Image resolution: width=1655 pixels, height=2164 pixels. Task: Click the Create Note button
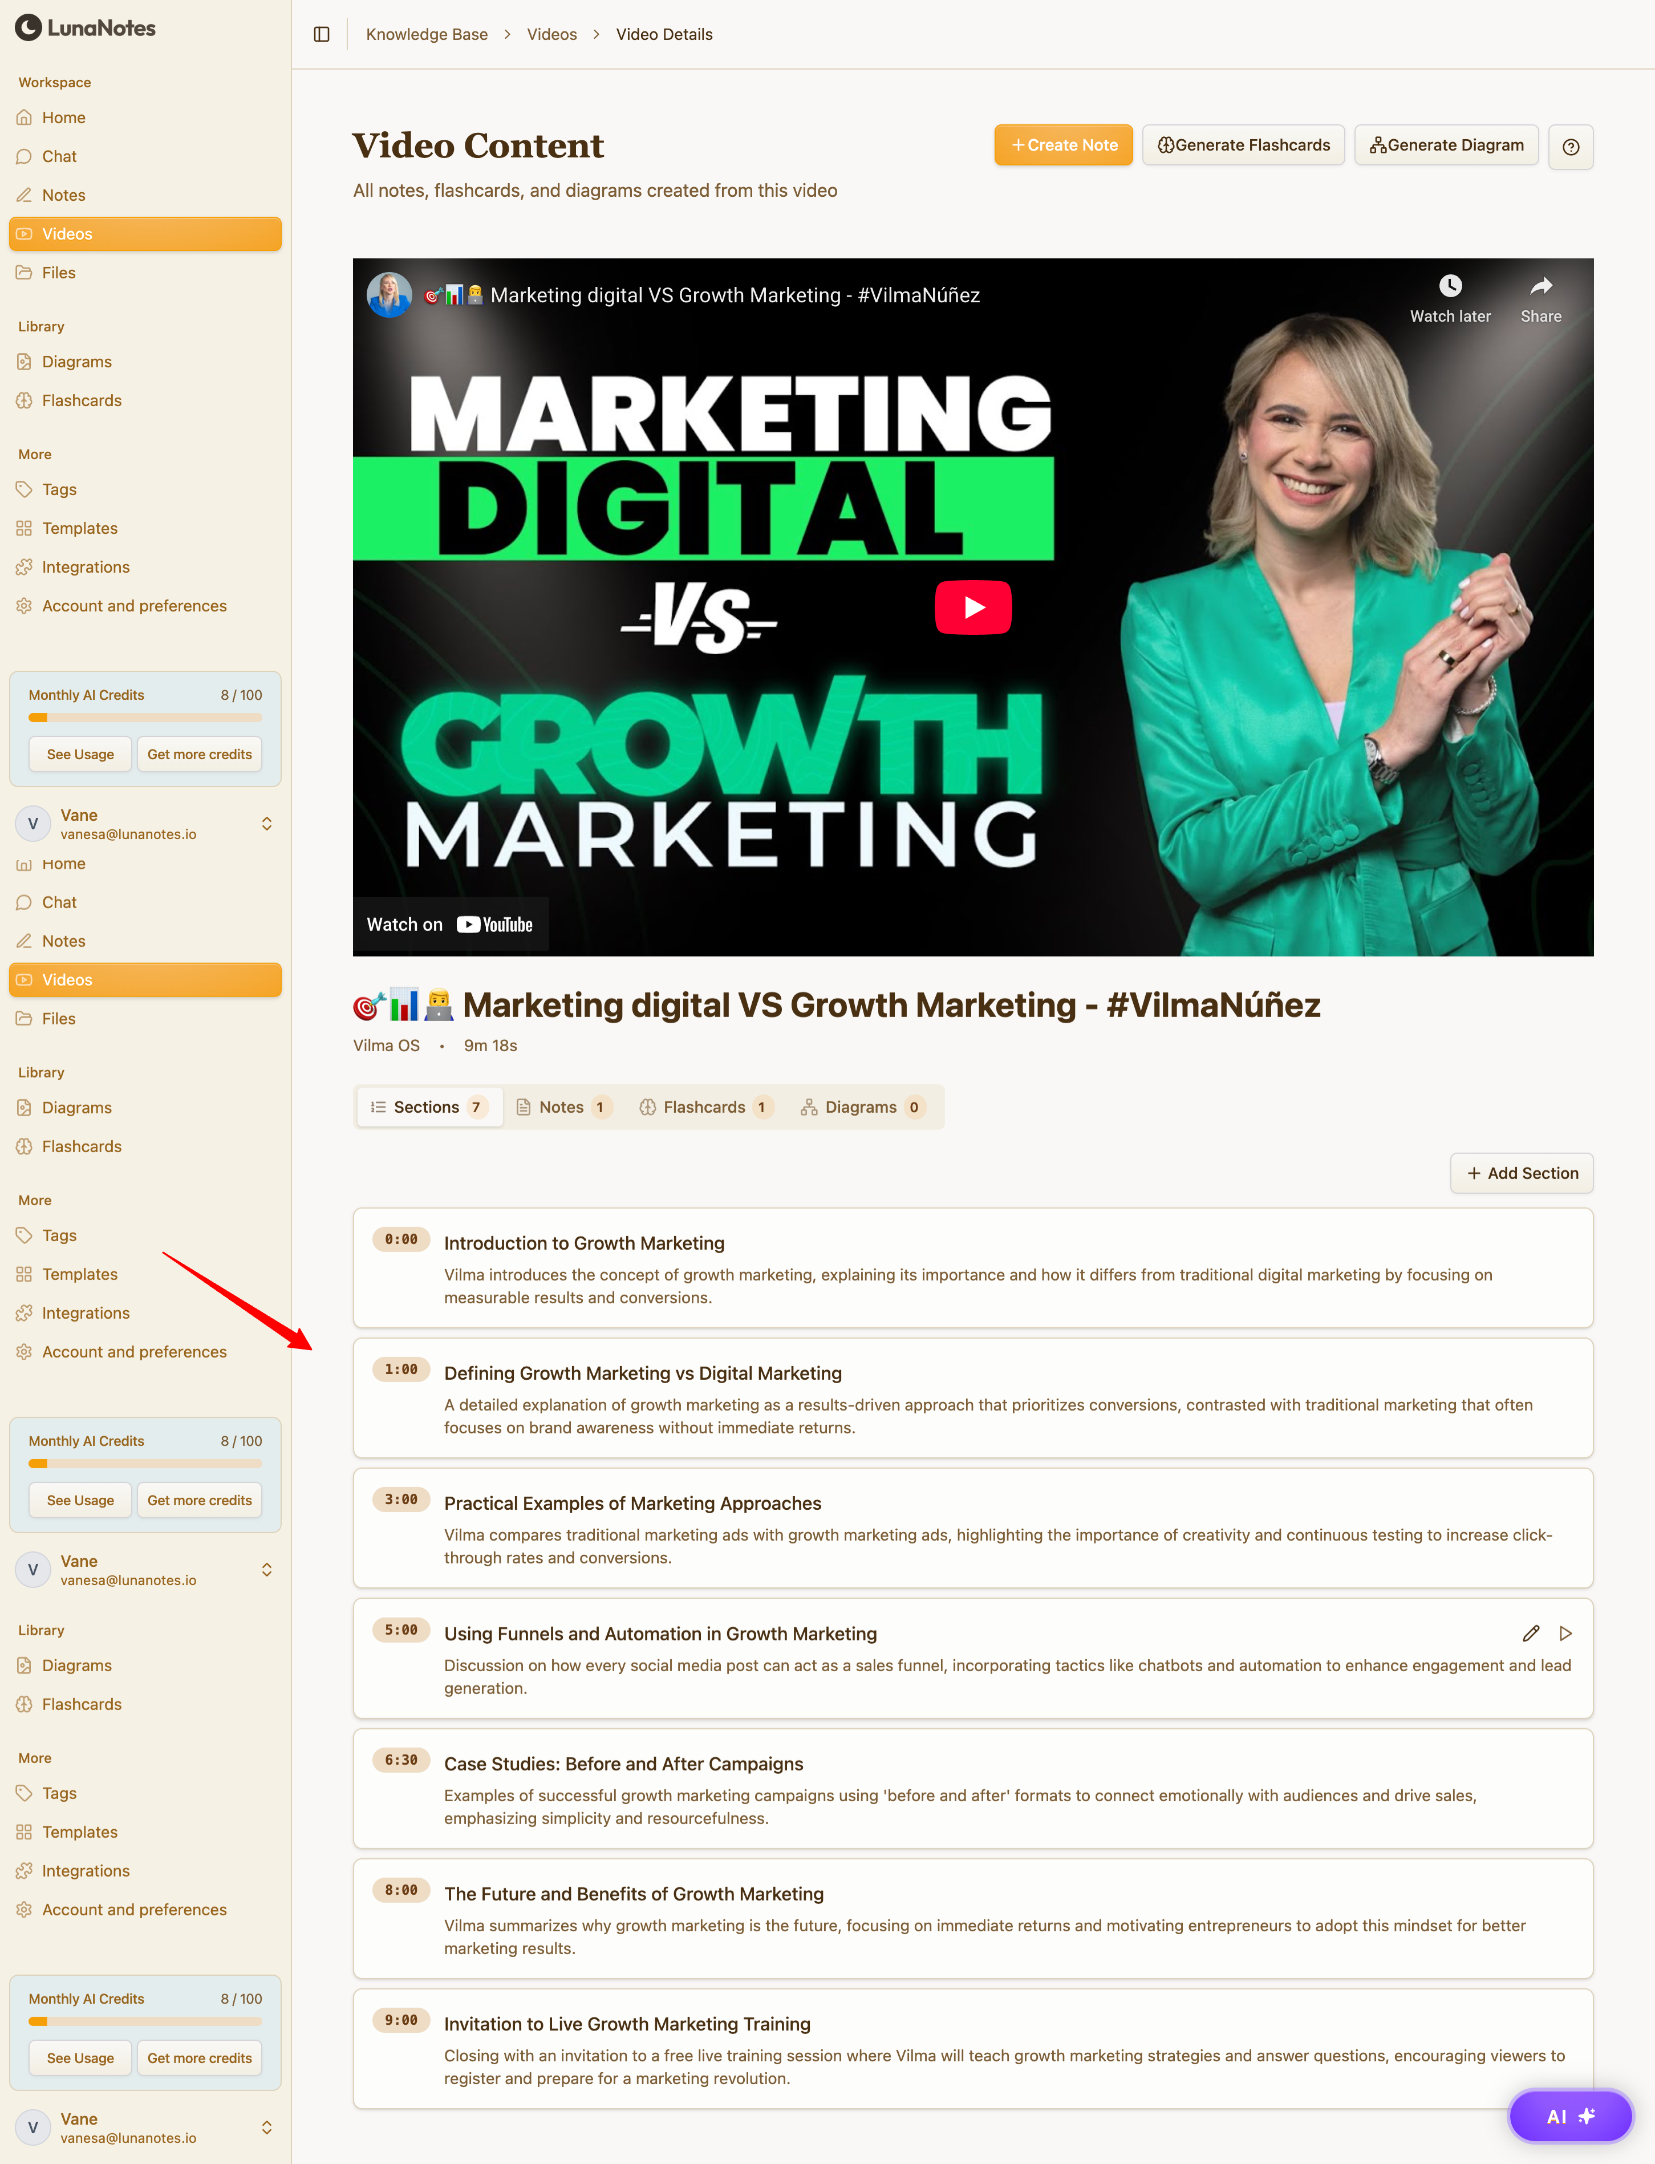point(1063,145)
